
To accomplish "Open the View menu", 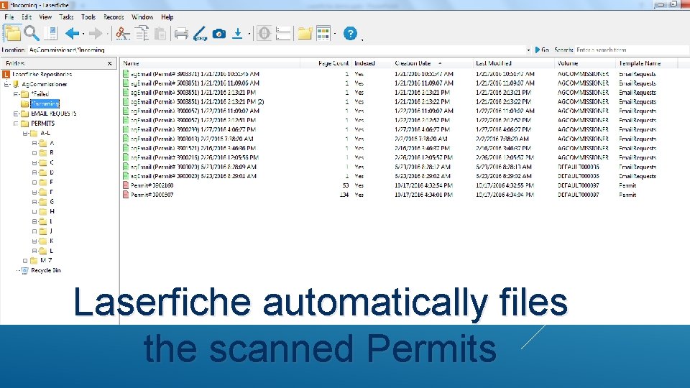I will click(x=45, y=17).
